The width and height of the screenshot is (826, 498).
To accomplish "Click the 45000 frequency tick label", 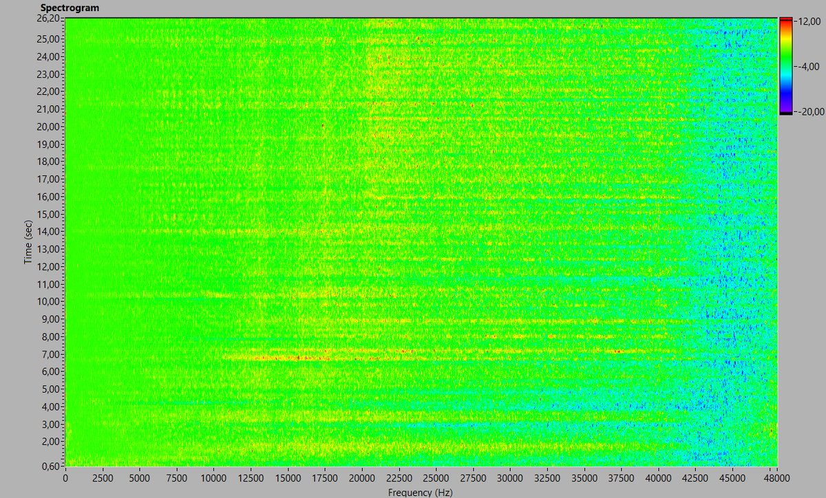I will pyautogui.click(x=732, y=478).
